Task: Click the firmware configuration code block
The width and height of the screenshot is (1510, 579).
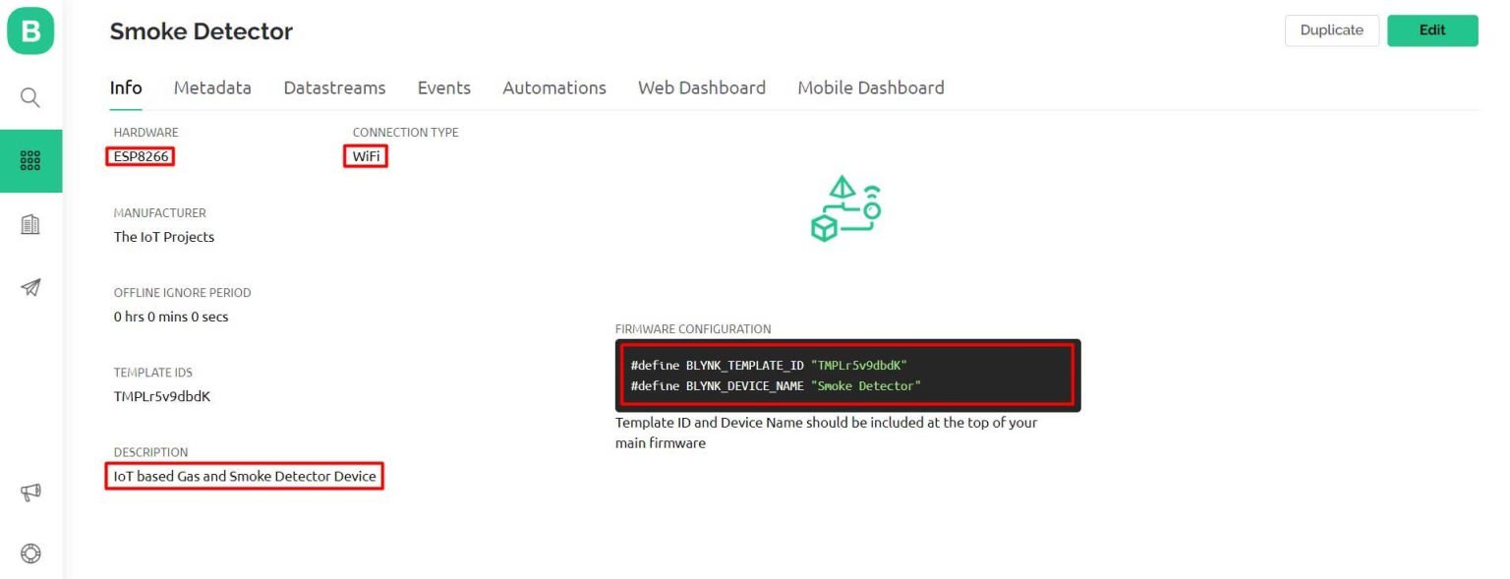Action: (847, 376)
